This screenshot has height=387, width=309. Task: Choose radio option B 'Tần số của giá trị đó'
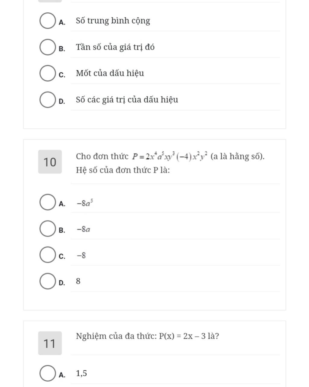pos(47,48)
